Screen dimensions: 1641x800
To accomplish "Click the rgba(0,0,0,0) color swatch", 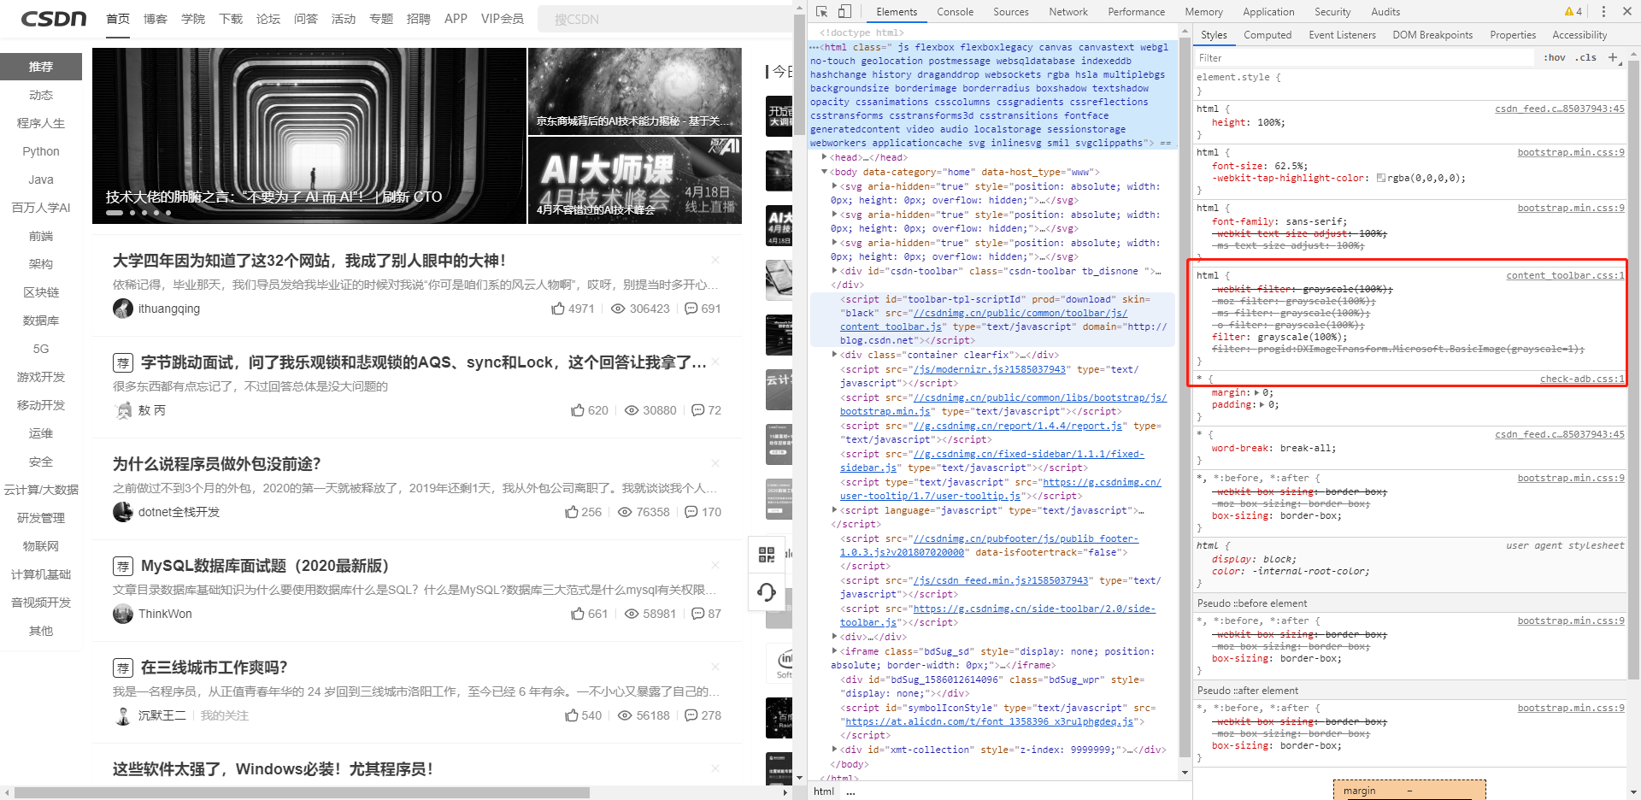I will [1380, 179].
